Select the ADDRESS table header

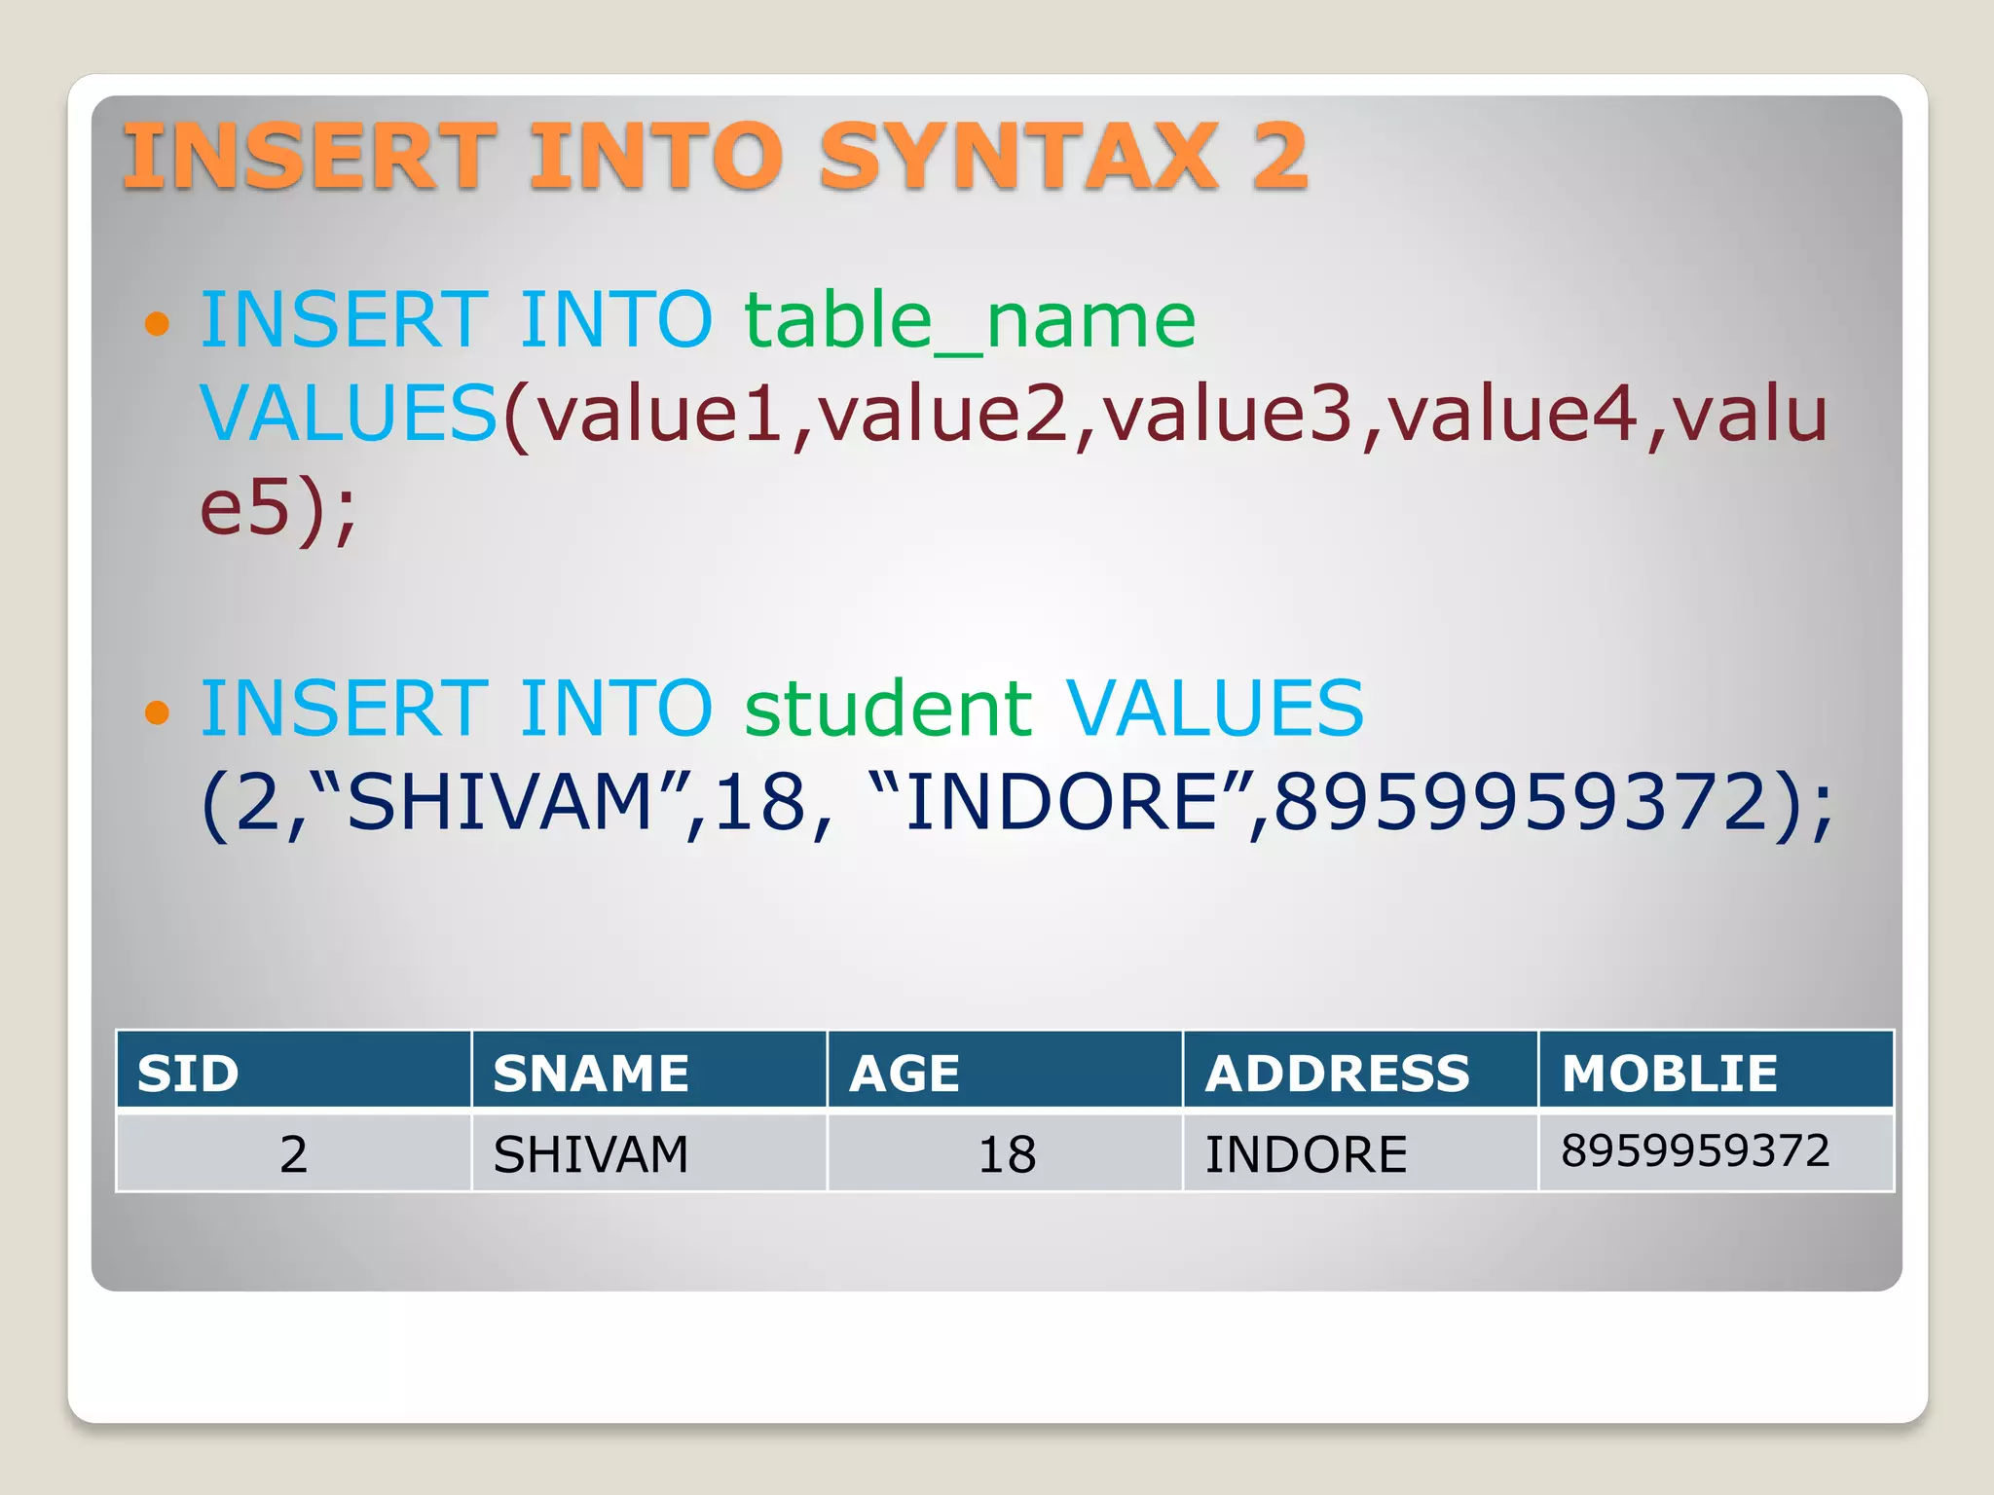click(1360, 1070)
